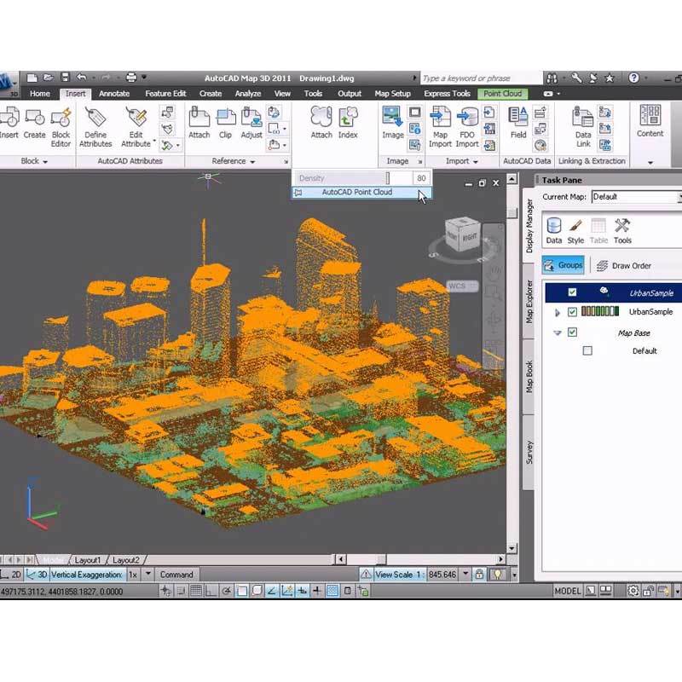Click the Define Attributes tag icon
The height and width of the screenshot is (682, 682).
tap(95, 118)
